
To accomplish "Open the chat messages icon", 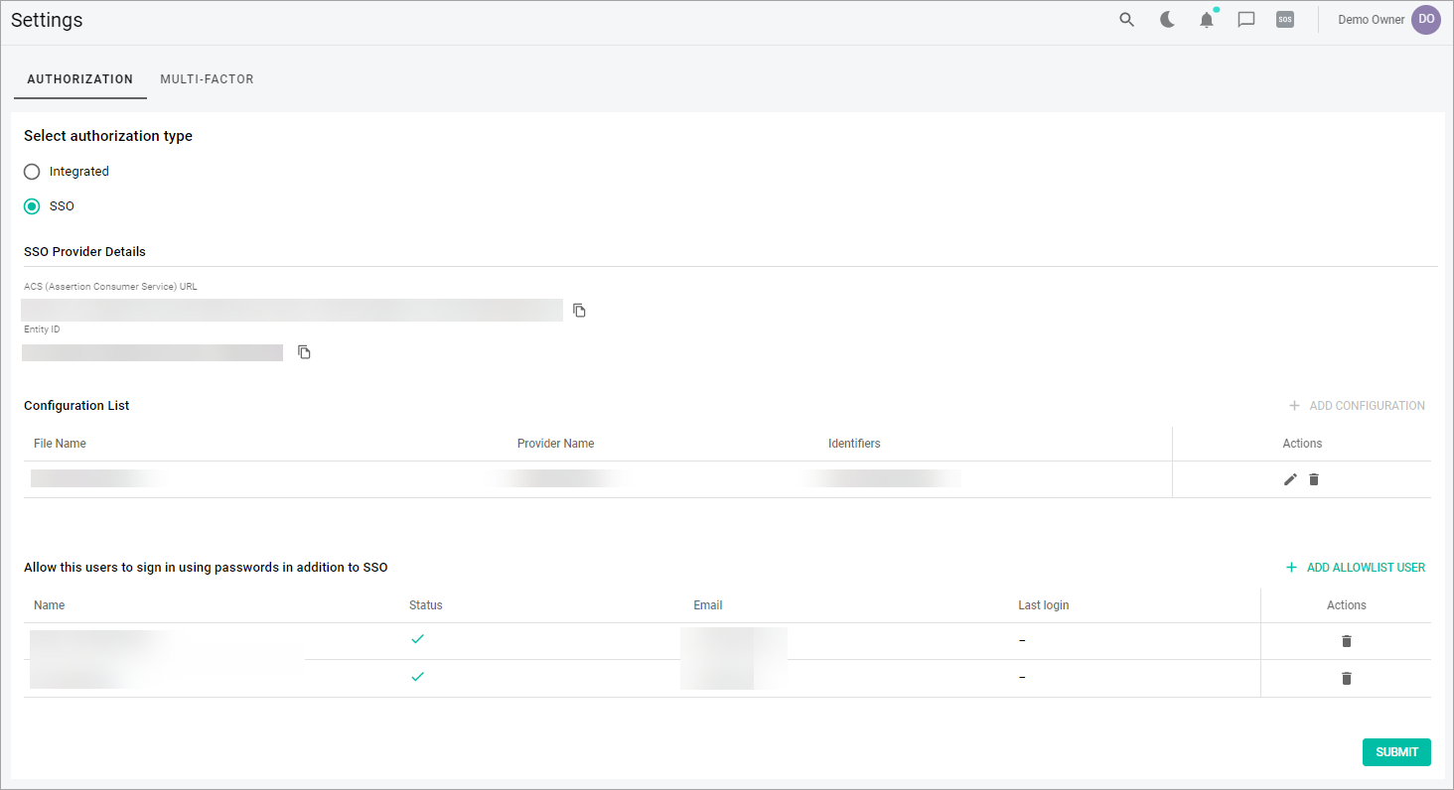I will point(1246,20).
